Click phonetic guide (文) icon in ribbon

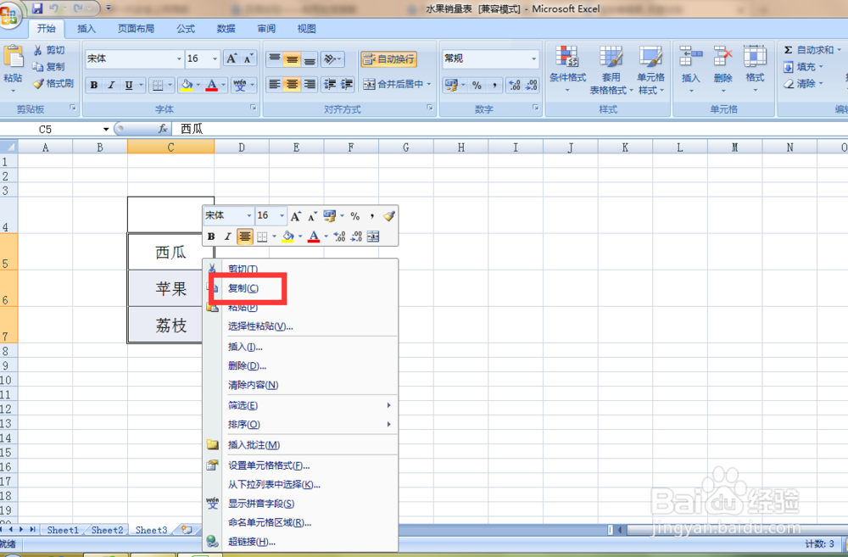click(239, 85)
